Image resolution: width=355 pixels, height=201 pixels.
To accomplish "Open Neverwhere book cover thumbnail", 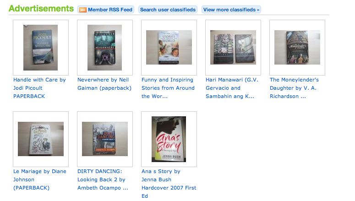I will [105, 48].
